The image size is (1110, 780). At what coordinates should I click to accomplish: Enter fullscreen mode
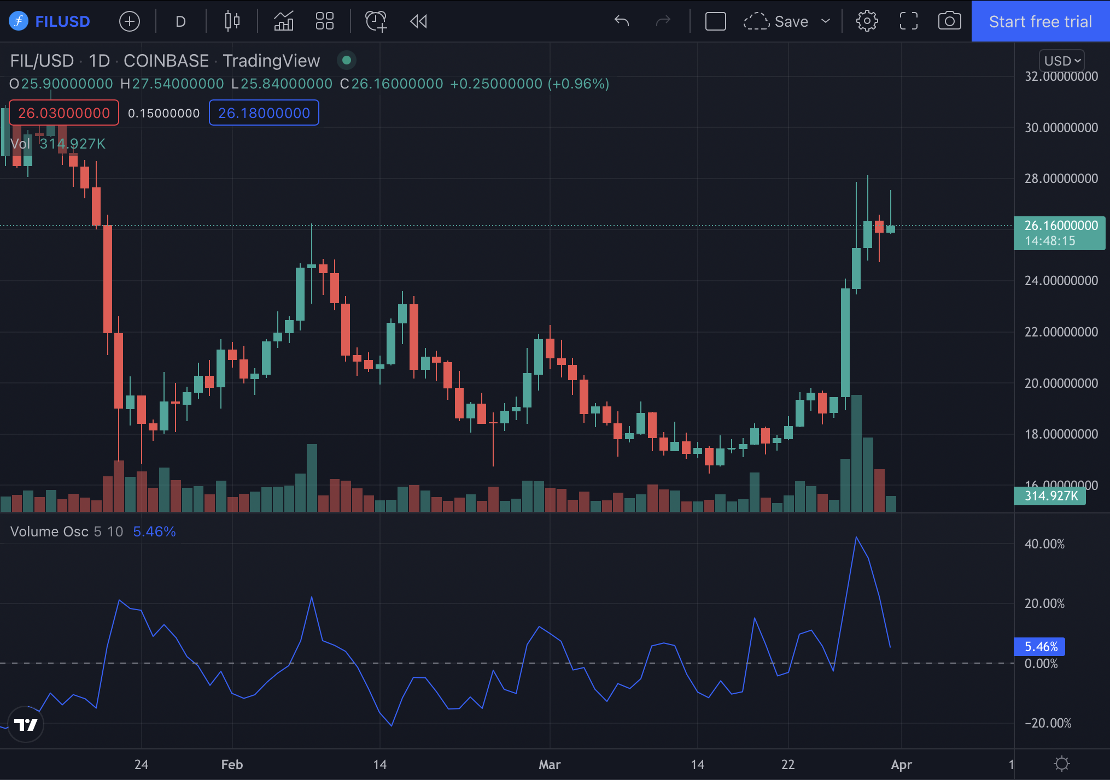click(908, 21)
